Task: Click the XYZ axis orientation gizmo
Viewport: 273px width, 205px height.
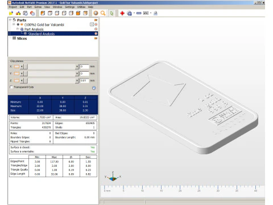Action: click(x=113, y=177)
